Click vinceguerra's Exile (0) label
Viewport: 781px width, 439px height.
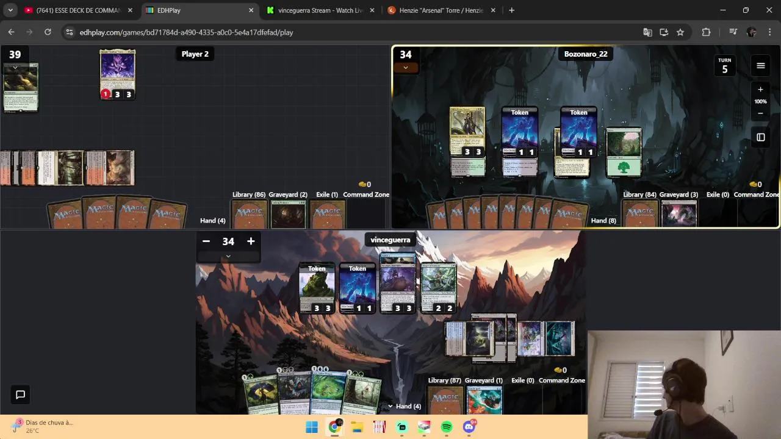(x=522, y=380)
